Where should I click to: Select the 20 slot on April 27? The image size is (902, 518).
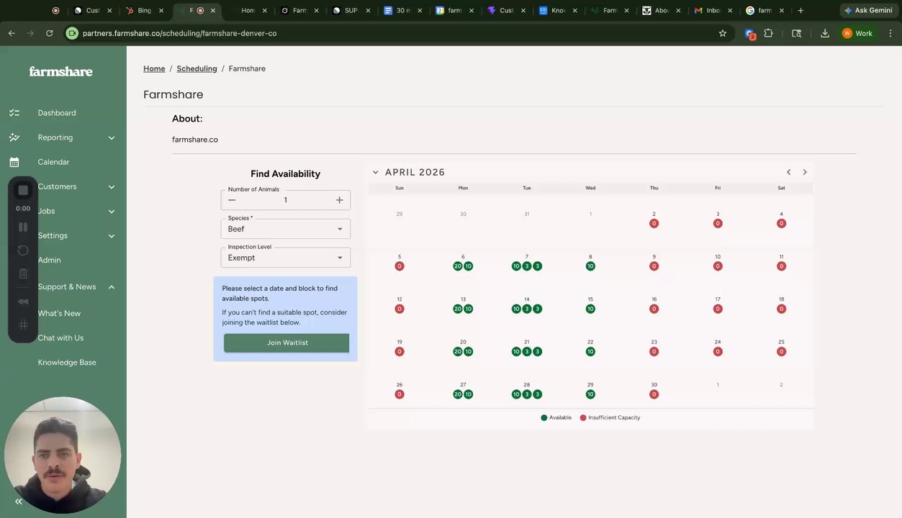pos(458,394)
